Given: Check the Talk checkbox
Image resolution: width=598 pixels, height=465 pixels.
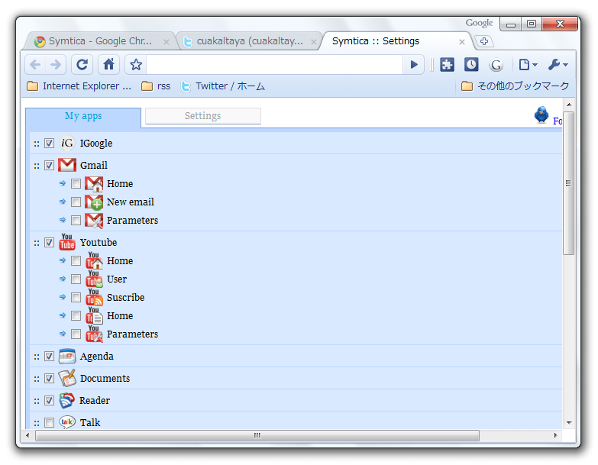Looking at the screenshot, I should [49, 422].
